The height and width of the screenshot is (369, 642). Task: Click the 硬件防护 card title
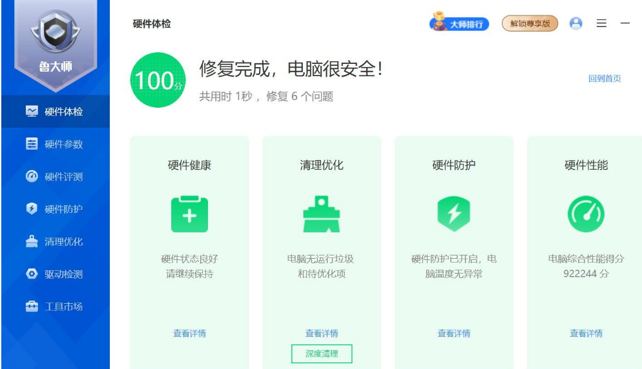453,165
